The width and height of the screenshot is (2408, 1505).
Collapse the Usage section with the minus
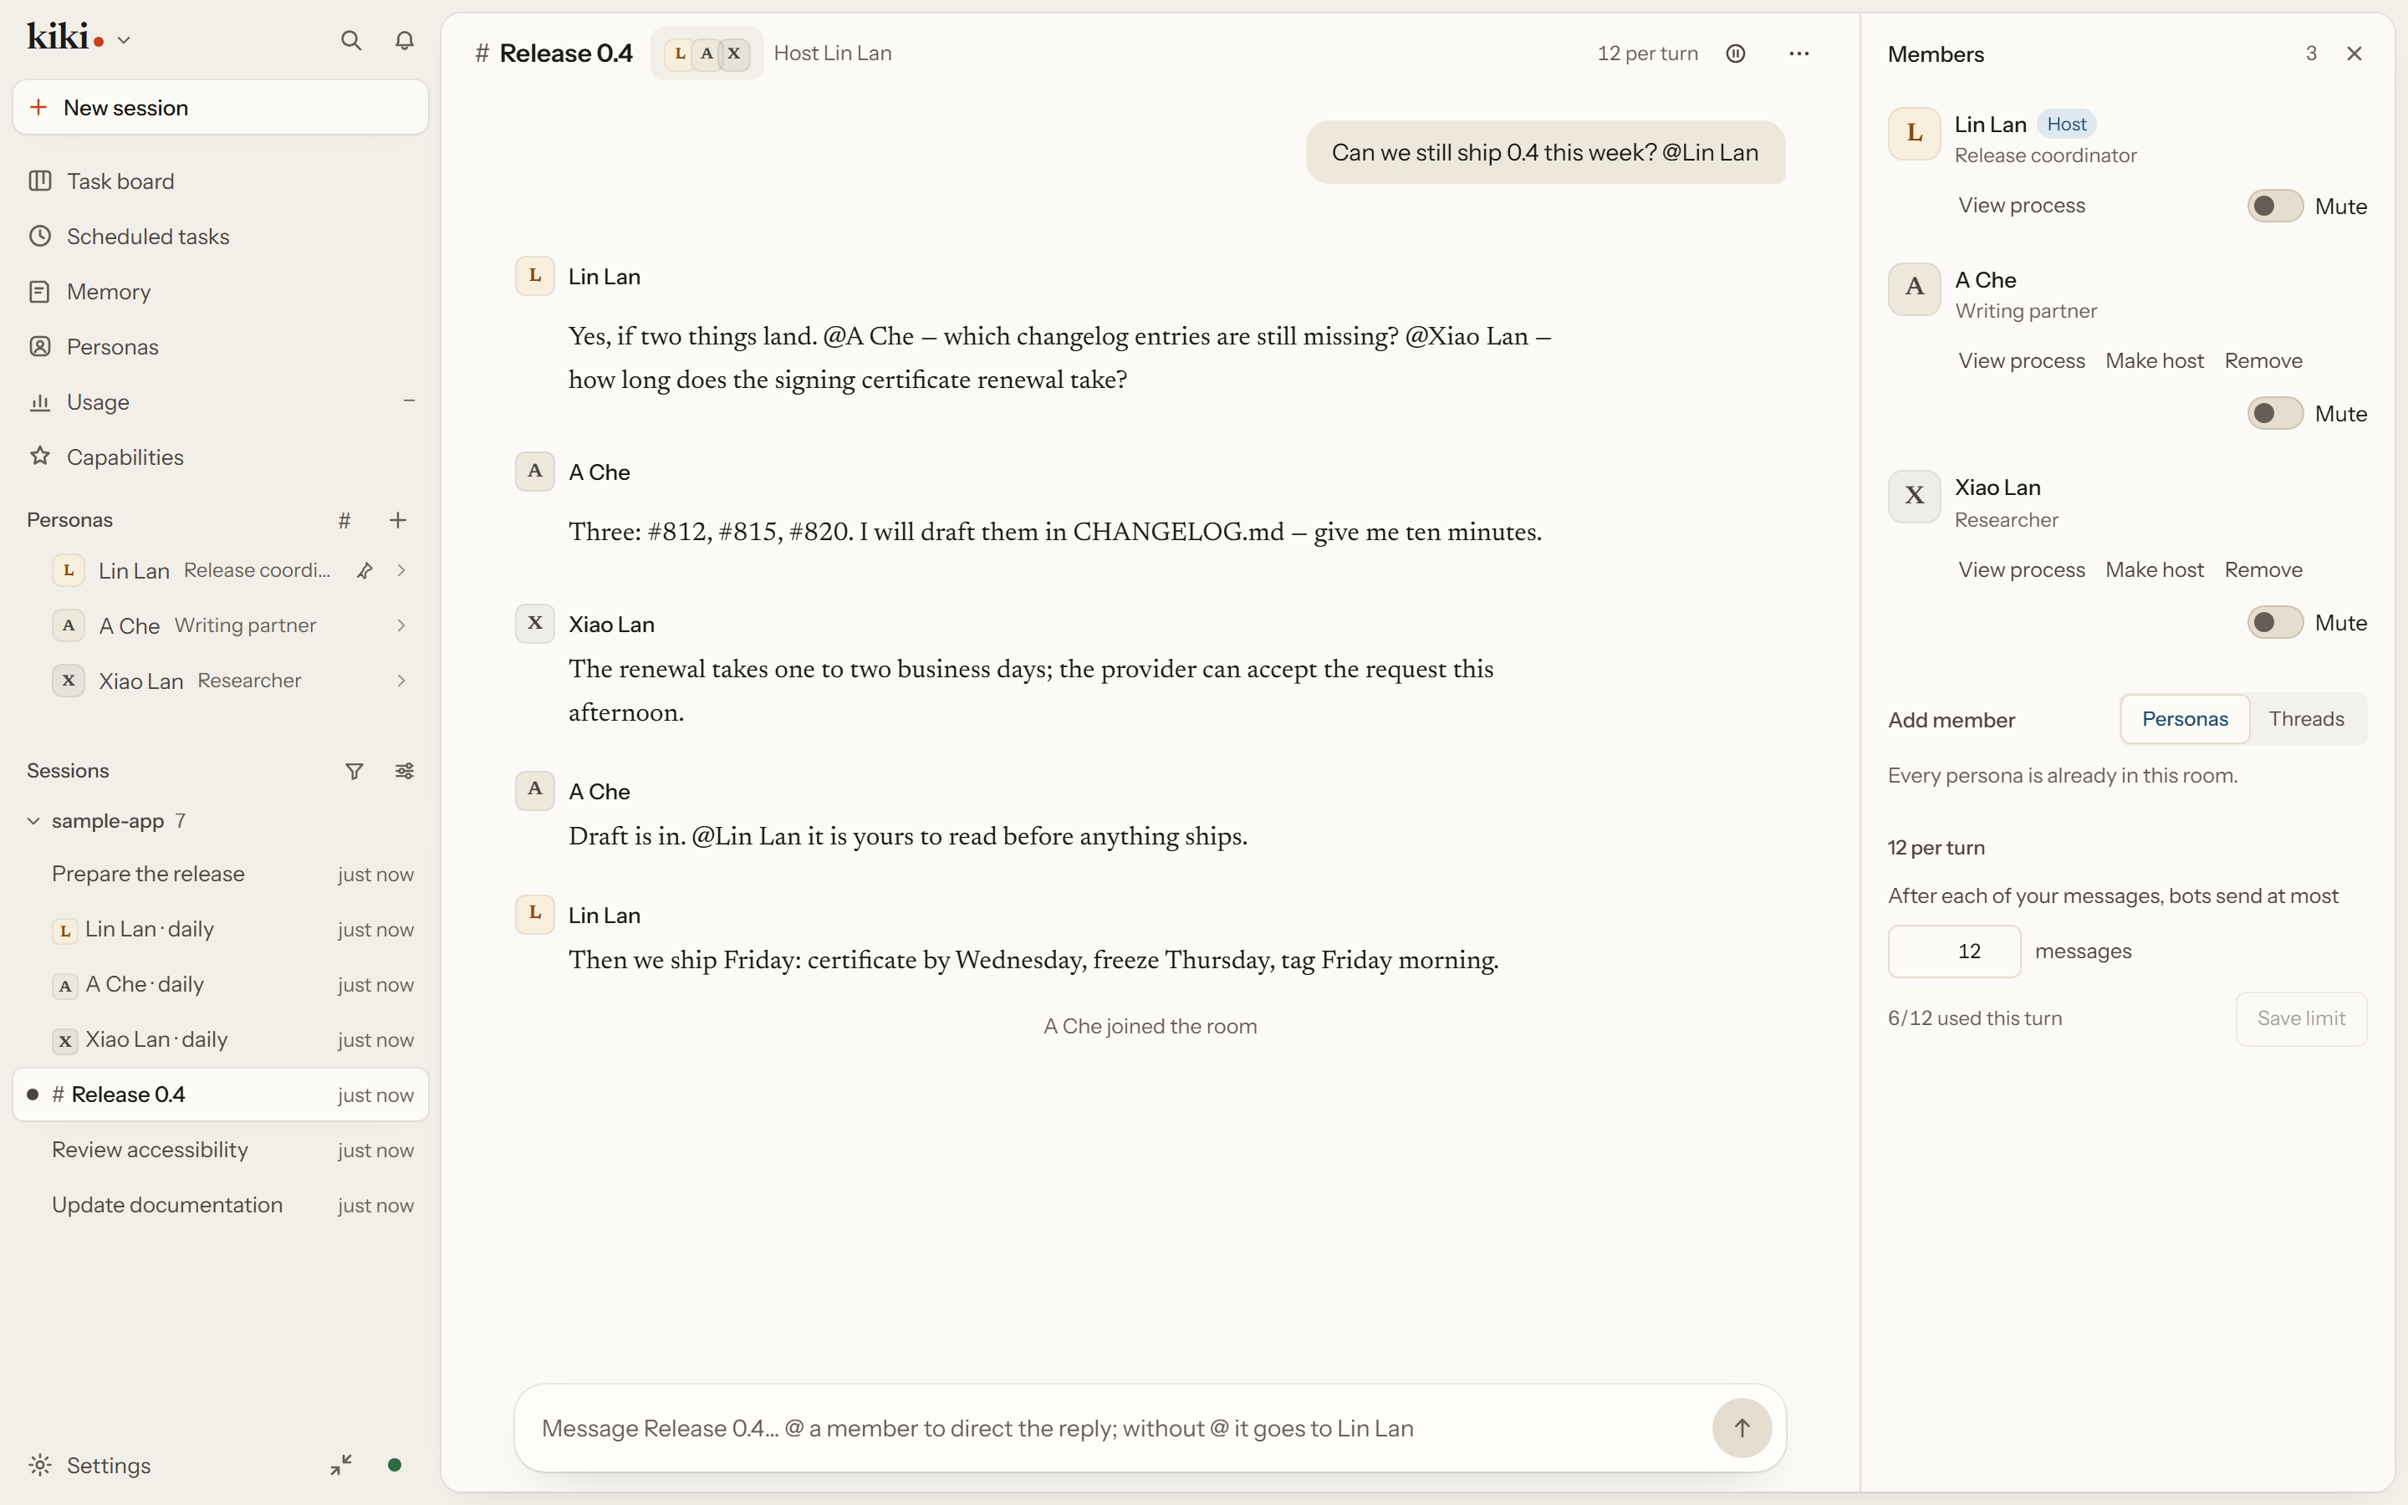pyautogui.click(x=408, y=401)
